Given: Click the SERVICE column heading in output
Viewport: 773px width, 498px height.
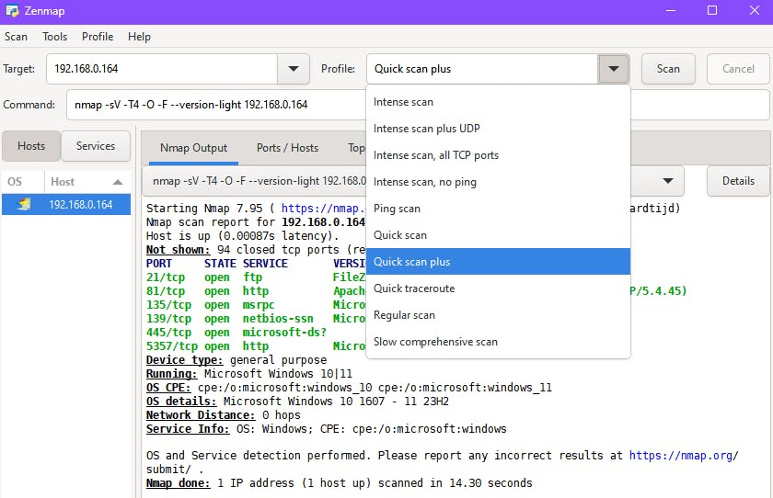Looking at the screenshot, I should pyautogui.click(x=265, y=264).
